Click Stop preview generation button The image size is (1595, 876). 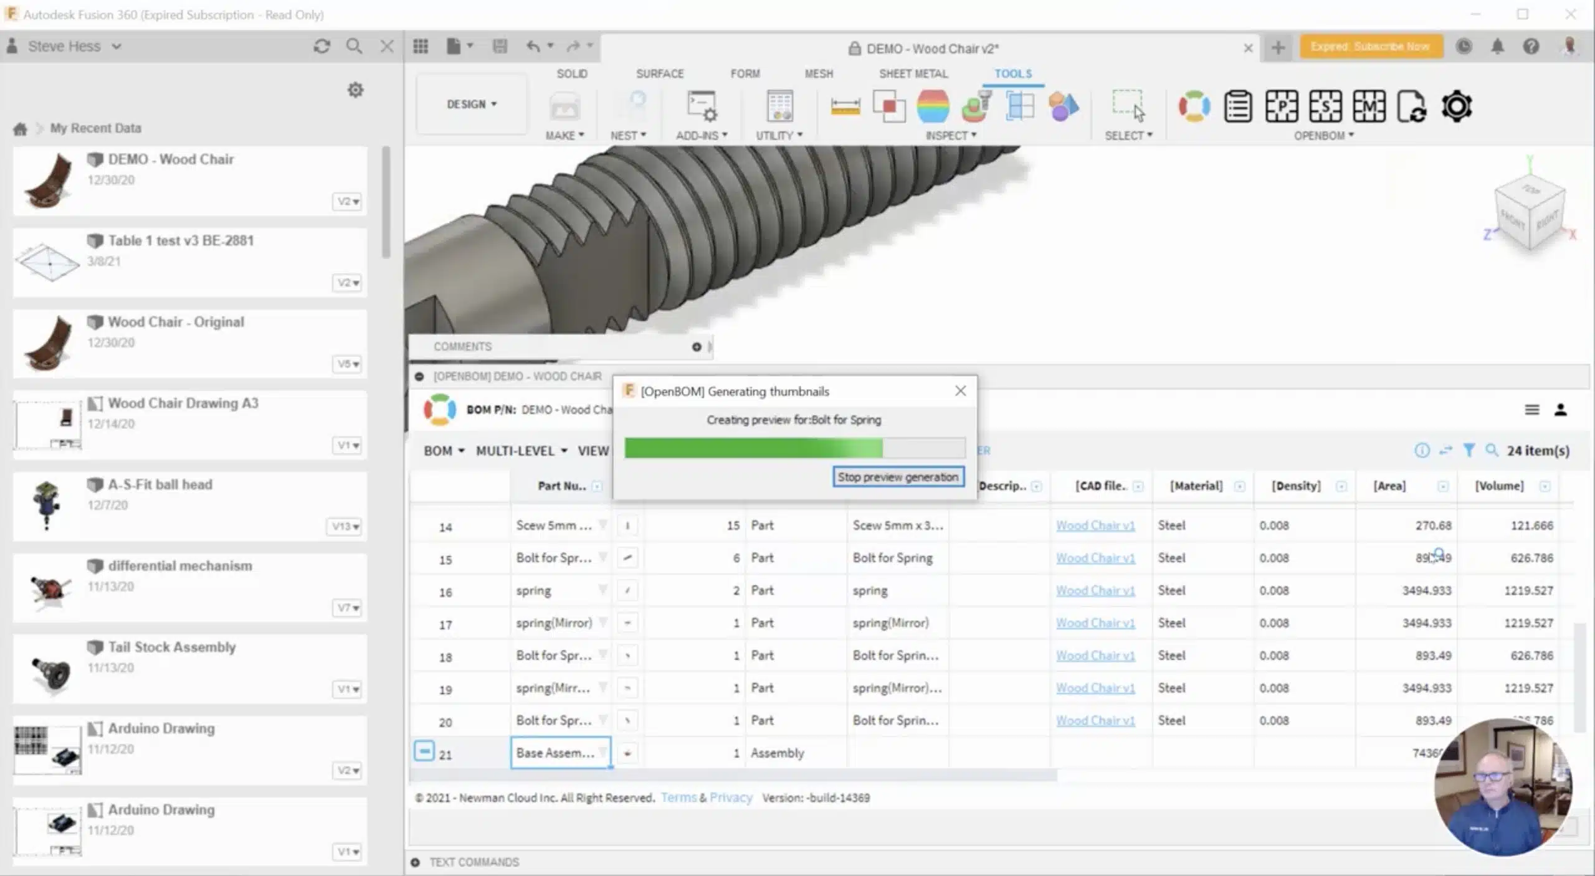[898, 477]
